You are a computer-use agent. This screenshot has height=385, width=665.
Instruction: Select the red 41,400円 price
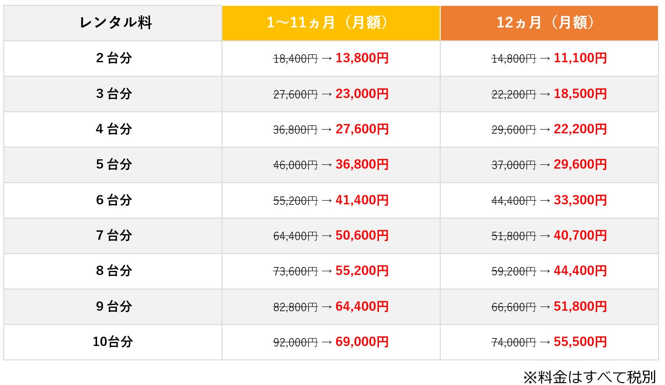point(362,201)
